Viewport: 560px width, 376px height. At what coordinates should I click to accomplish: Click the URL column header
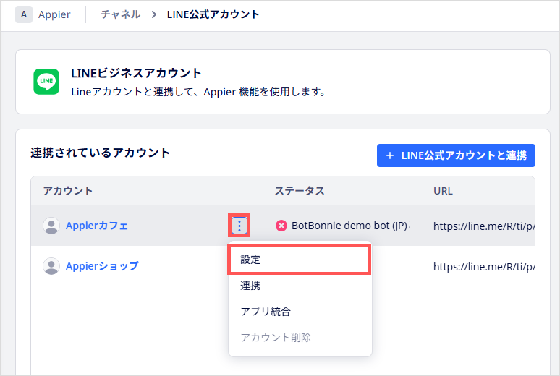[443, 191]
